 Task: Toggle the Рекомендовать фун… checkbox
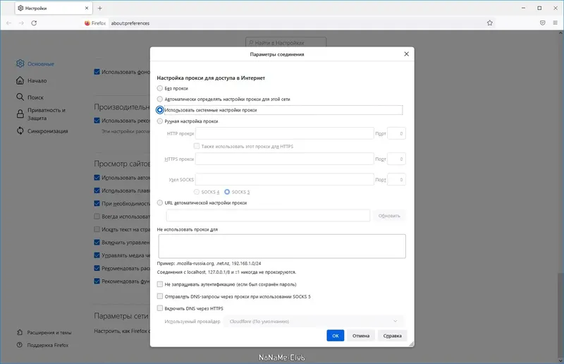click(97, 281)
